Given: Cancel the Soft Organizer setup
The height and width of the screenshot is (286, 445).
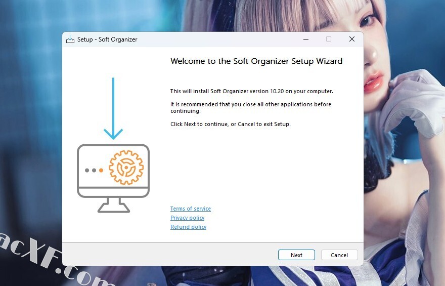Looking at the screenshot, I should coord(339,255).
